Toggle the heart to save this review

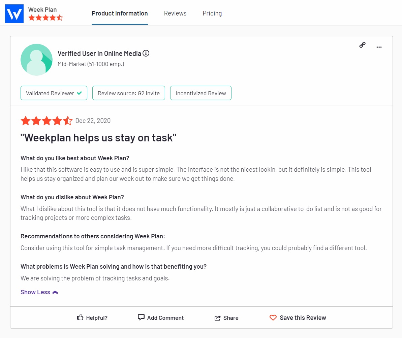tap(273, 317)
